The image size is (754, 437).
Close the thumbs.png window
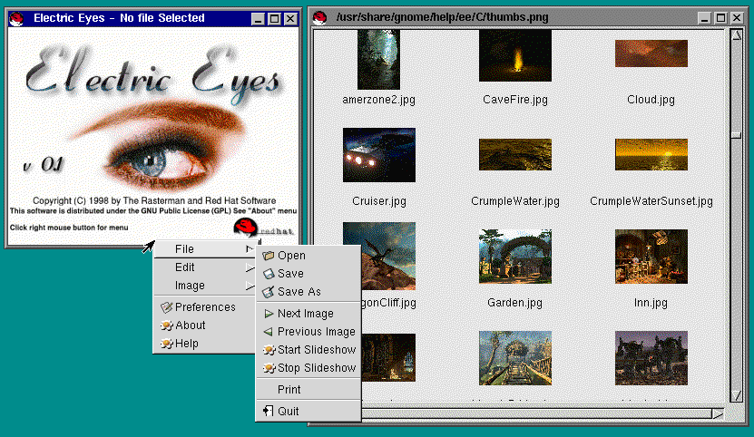coord(737,18)
